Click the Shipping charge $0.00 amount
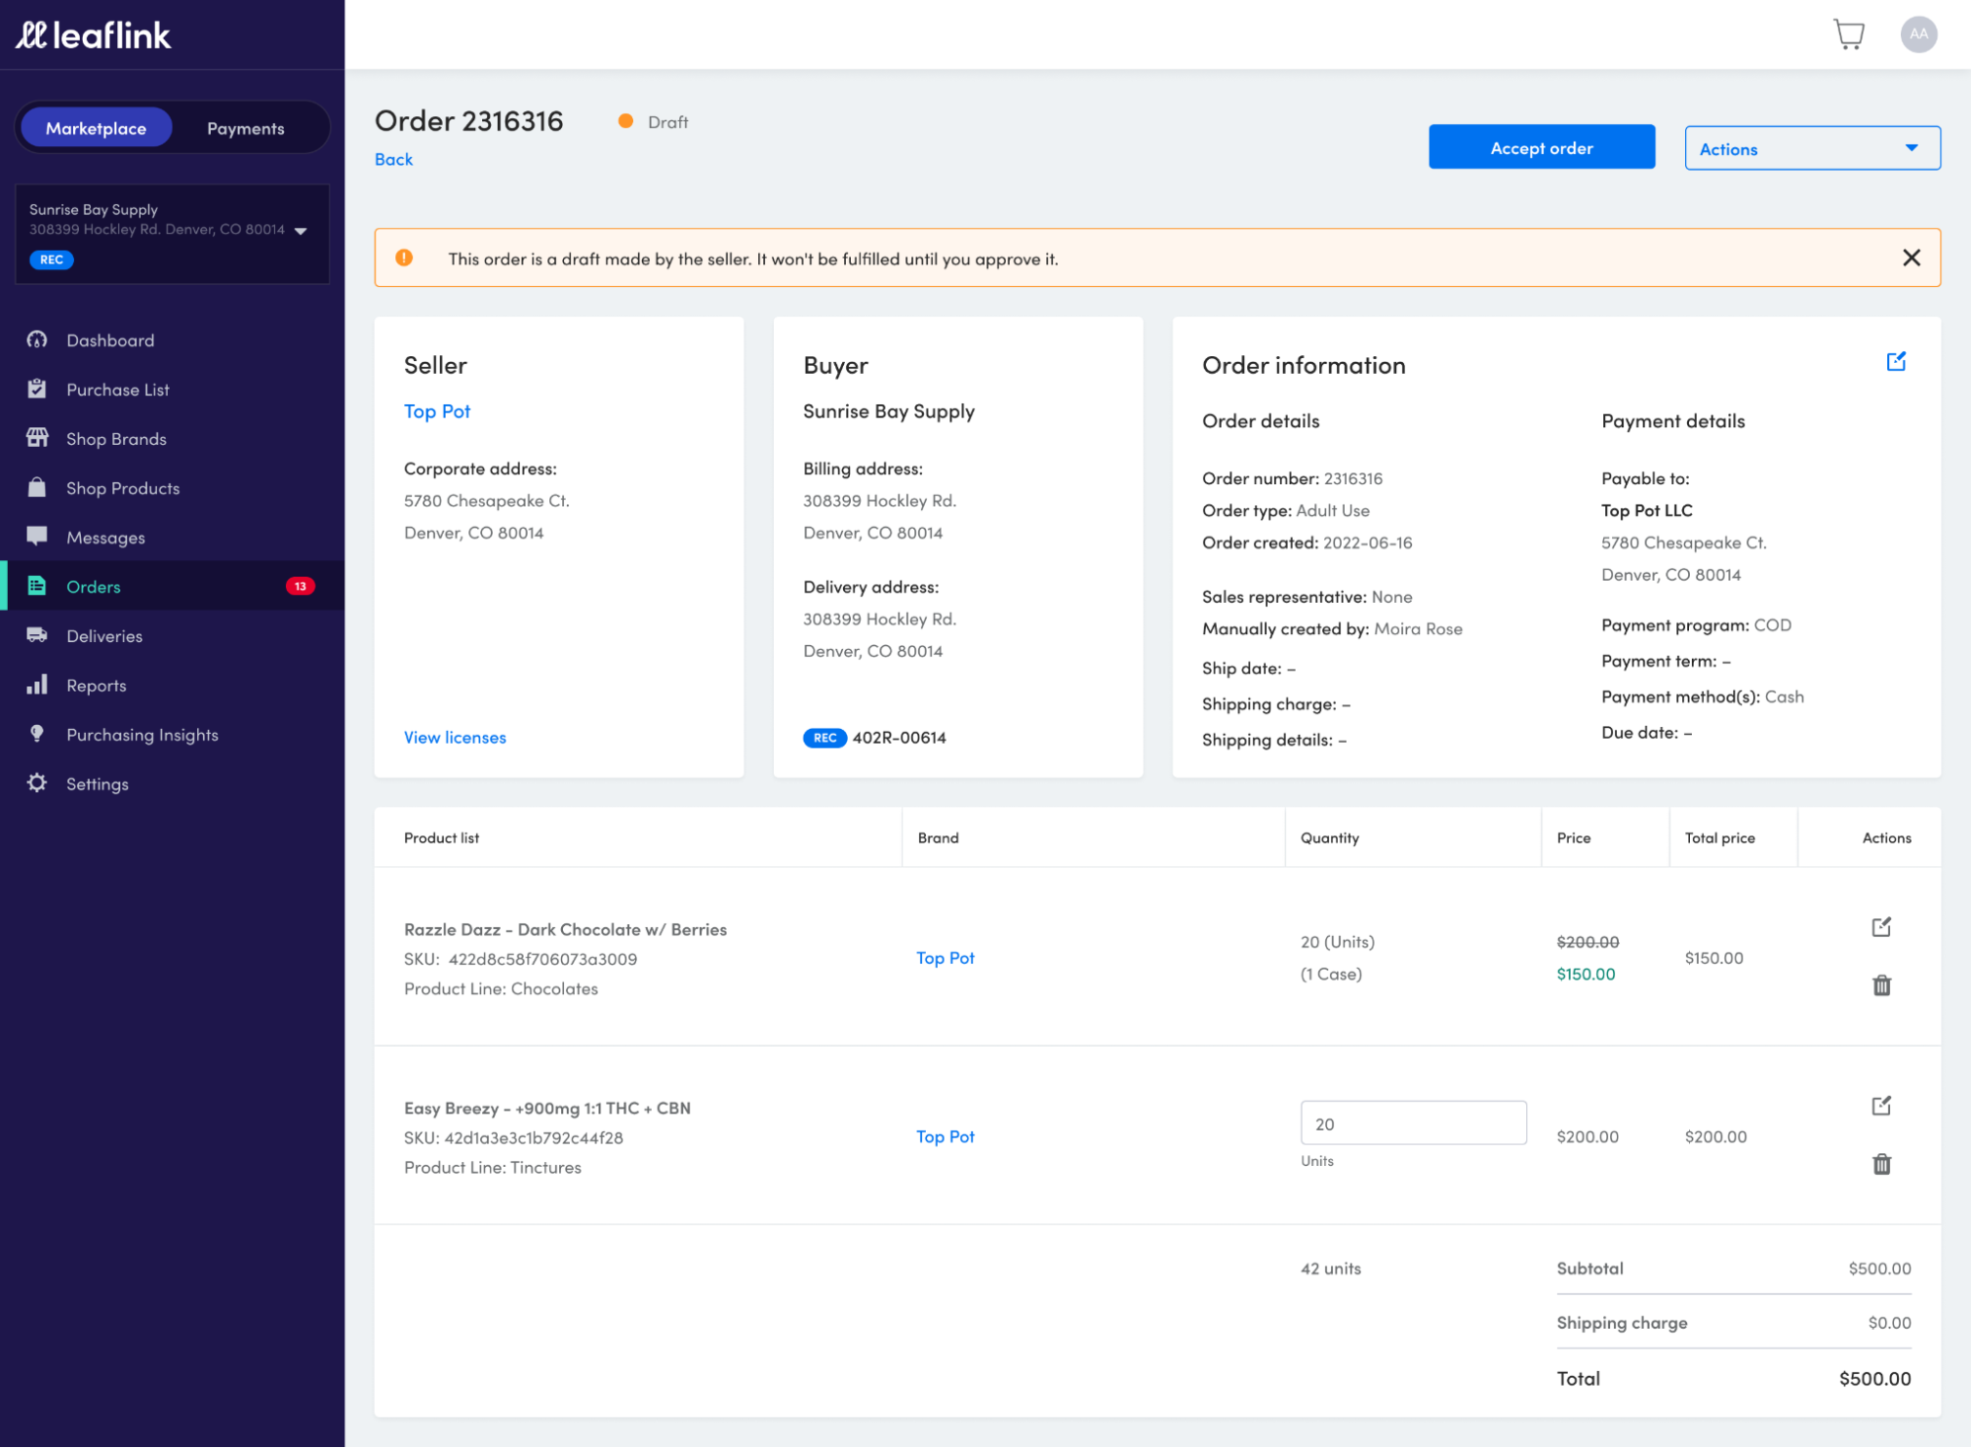This screenshot has height=1448, width=1971. [1889, 1323]
